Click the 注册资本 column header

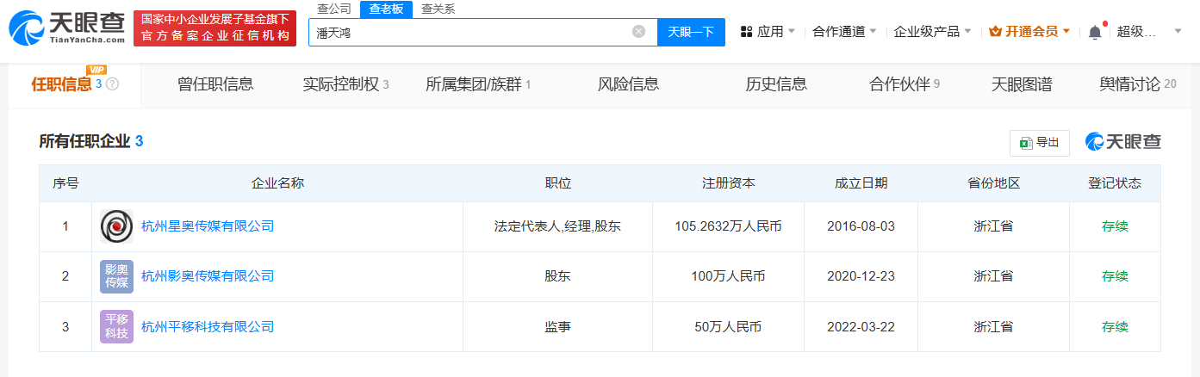pos(728,183)
